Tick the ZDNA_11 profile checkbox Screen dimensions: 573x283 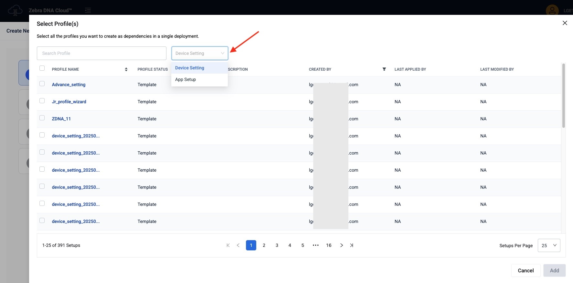(x=42, y=118)
